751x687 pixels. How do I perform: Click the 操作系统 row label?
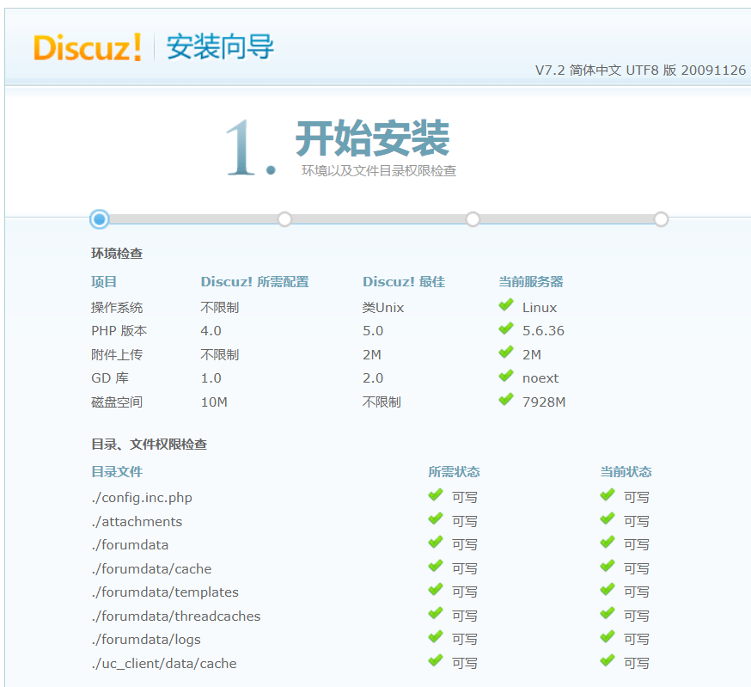point(117,307)
